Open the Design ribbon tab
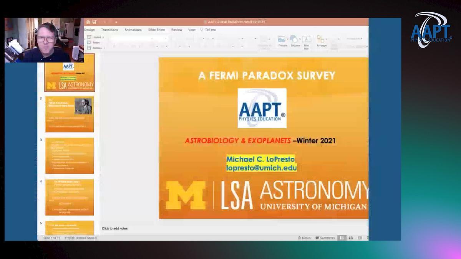Screen dimensions: 461x259 (90, 30)
